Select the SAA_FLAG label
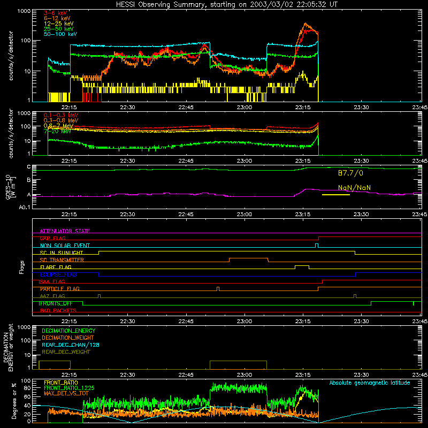 coord(52,281)
